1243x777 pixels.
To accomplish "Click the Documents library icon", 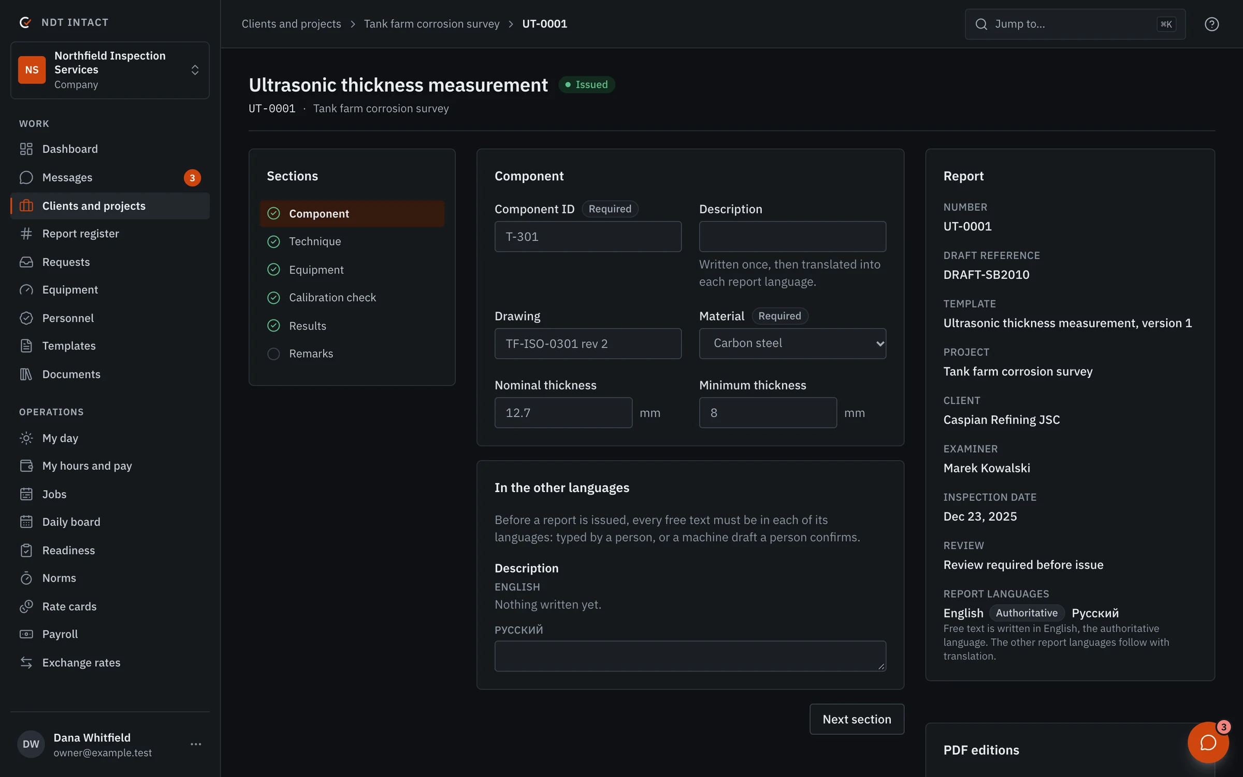I will [26, 374].
